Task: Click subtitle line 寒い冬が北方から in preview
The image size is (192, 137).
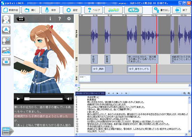Action: 43,107
